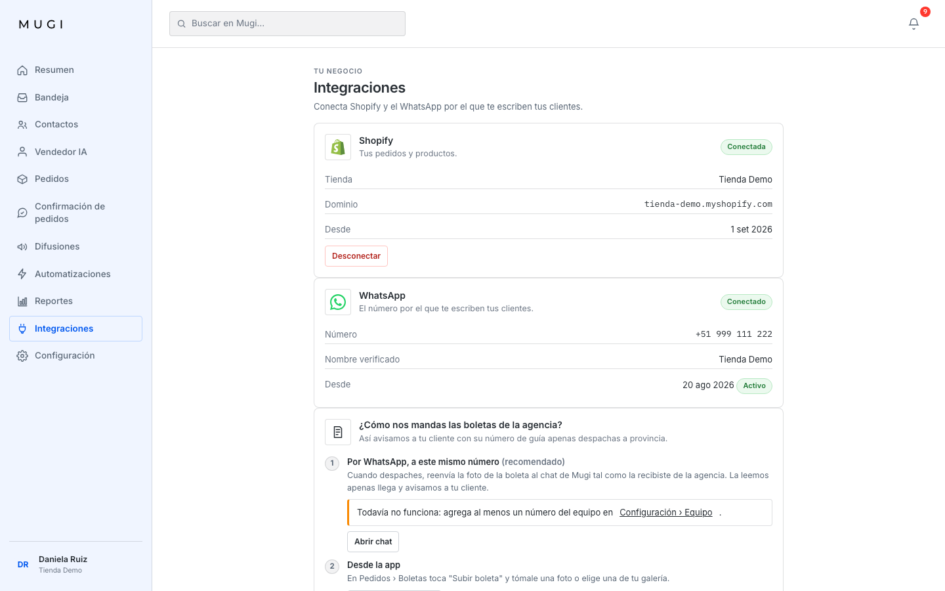Disconnect Shopify with Desconectar button
Screen dimensions: 945x591
pos(356,256)
